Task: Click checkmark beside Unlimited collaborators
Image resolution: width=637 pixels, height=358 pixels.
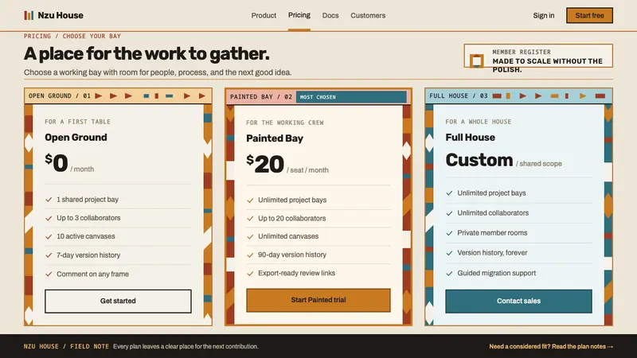Action: point(449,213)
